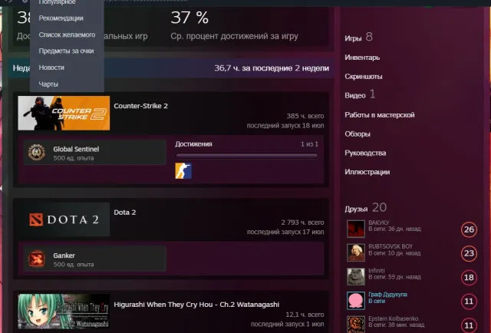
Task: Open the Рекомендации menu entry
Action: click(61, 18)
